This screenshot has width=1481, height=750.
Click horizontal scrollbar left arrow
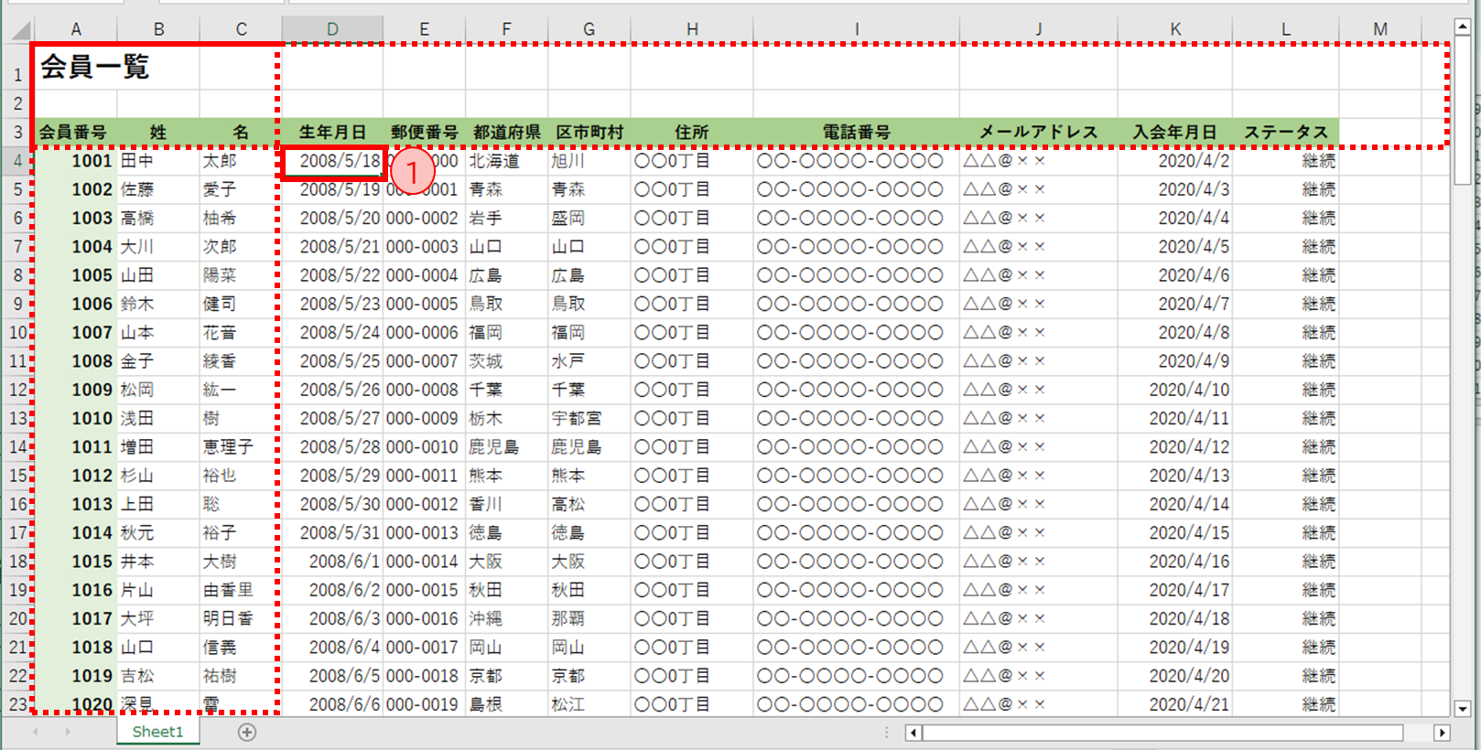[913, 733]
